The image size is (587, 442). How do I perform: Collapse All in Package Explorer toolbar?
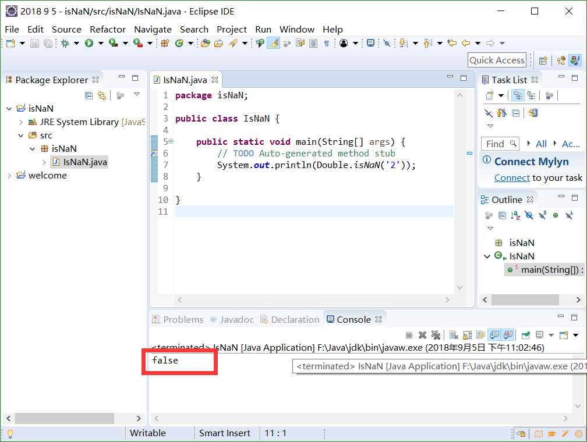89,96
